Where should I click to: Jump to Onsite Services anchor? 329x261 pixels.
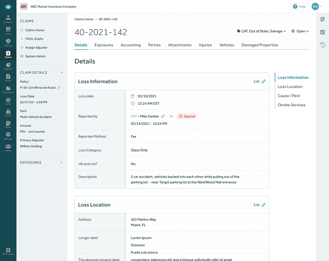point(292,105)
